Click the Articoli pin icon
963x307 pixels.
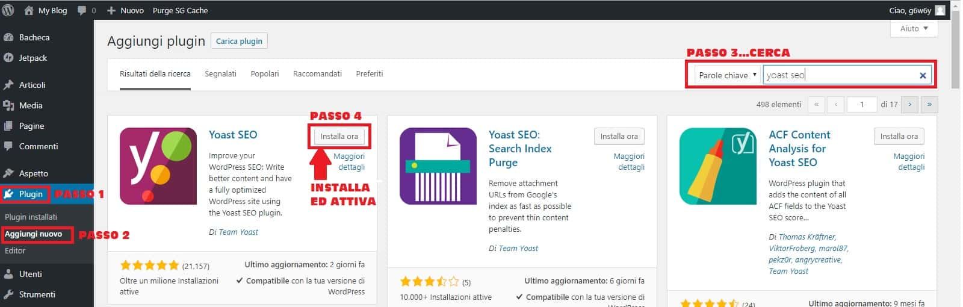click(8, 85)
